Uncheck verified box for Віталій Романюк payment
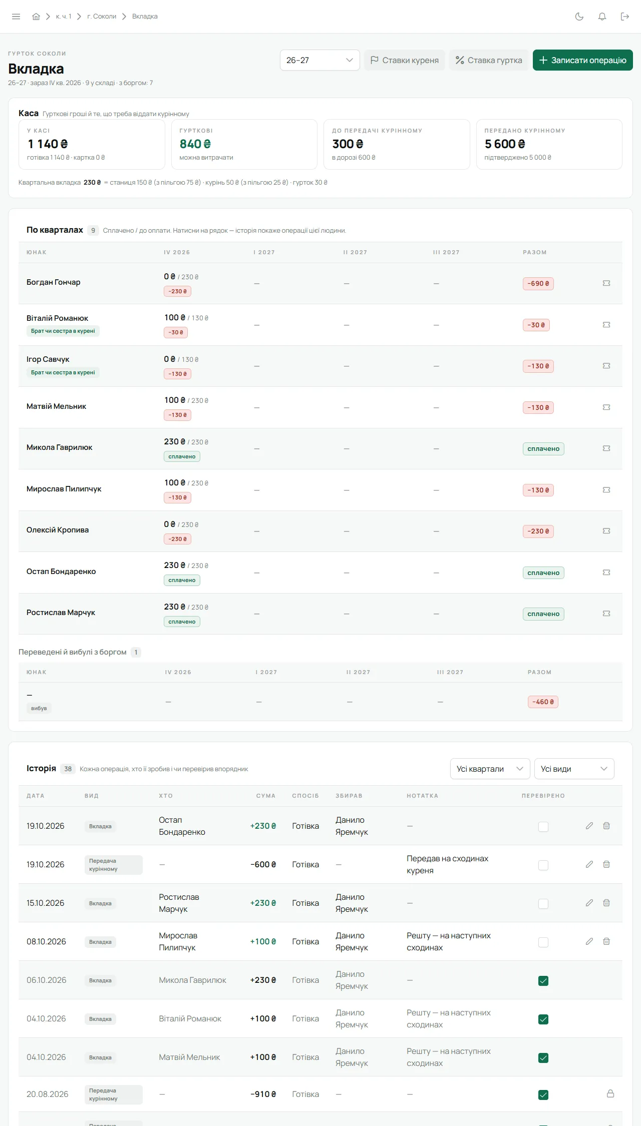The width and height of the screenshot is (641, 1126). pyautogui.click(x=543, y=1019)
